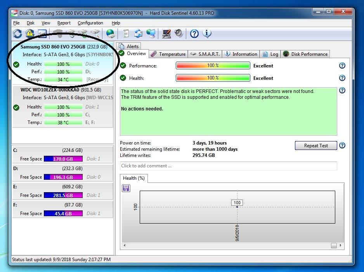Open the File menu
Screen dimensions: 364x272
point(16,23)
